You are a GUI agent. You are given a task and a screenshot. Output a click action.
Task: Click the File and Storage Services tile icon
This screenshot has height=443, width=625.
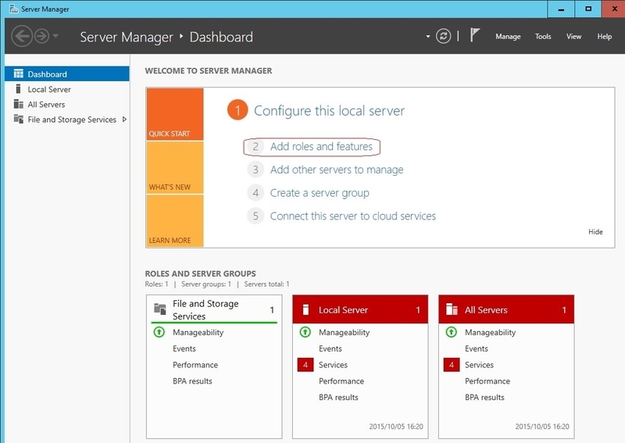(160, 309)
